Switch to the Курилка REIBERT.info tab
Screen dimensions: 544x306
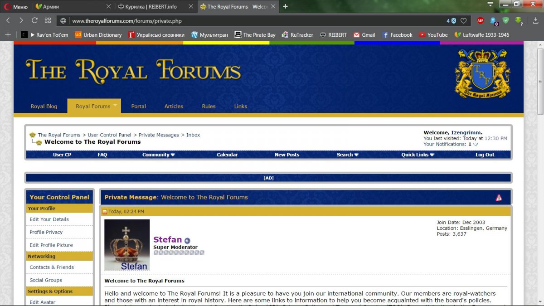tap(155, 7)
